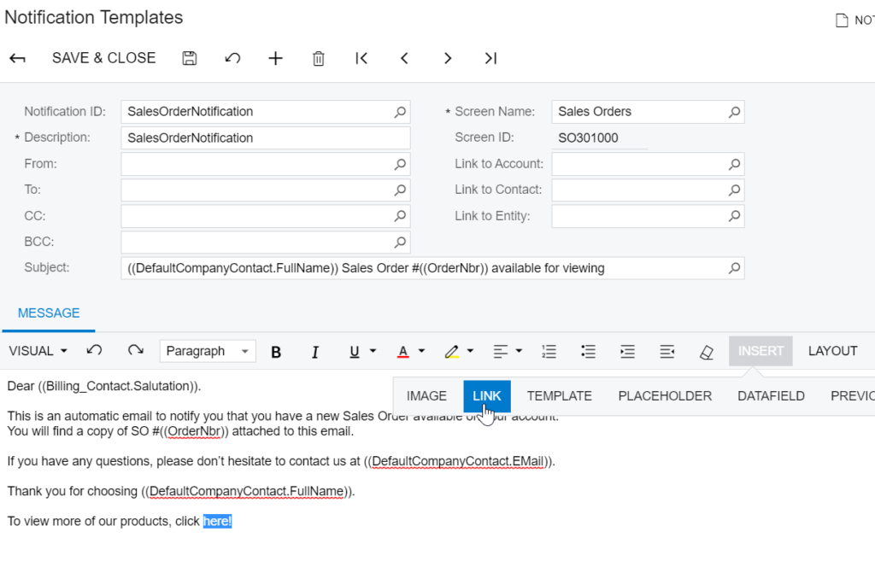This screenshot has width=875, height=567.
Task: Click SAVE & CLOSE
Action: pyautogui.click(x=103, y=58)
